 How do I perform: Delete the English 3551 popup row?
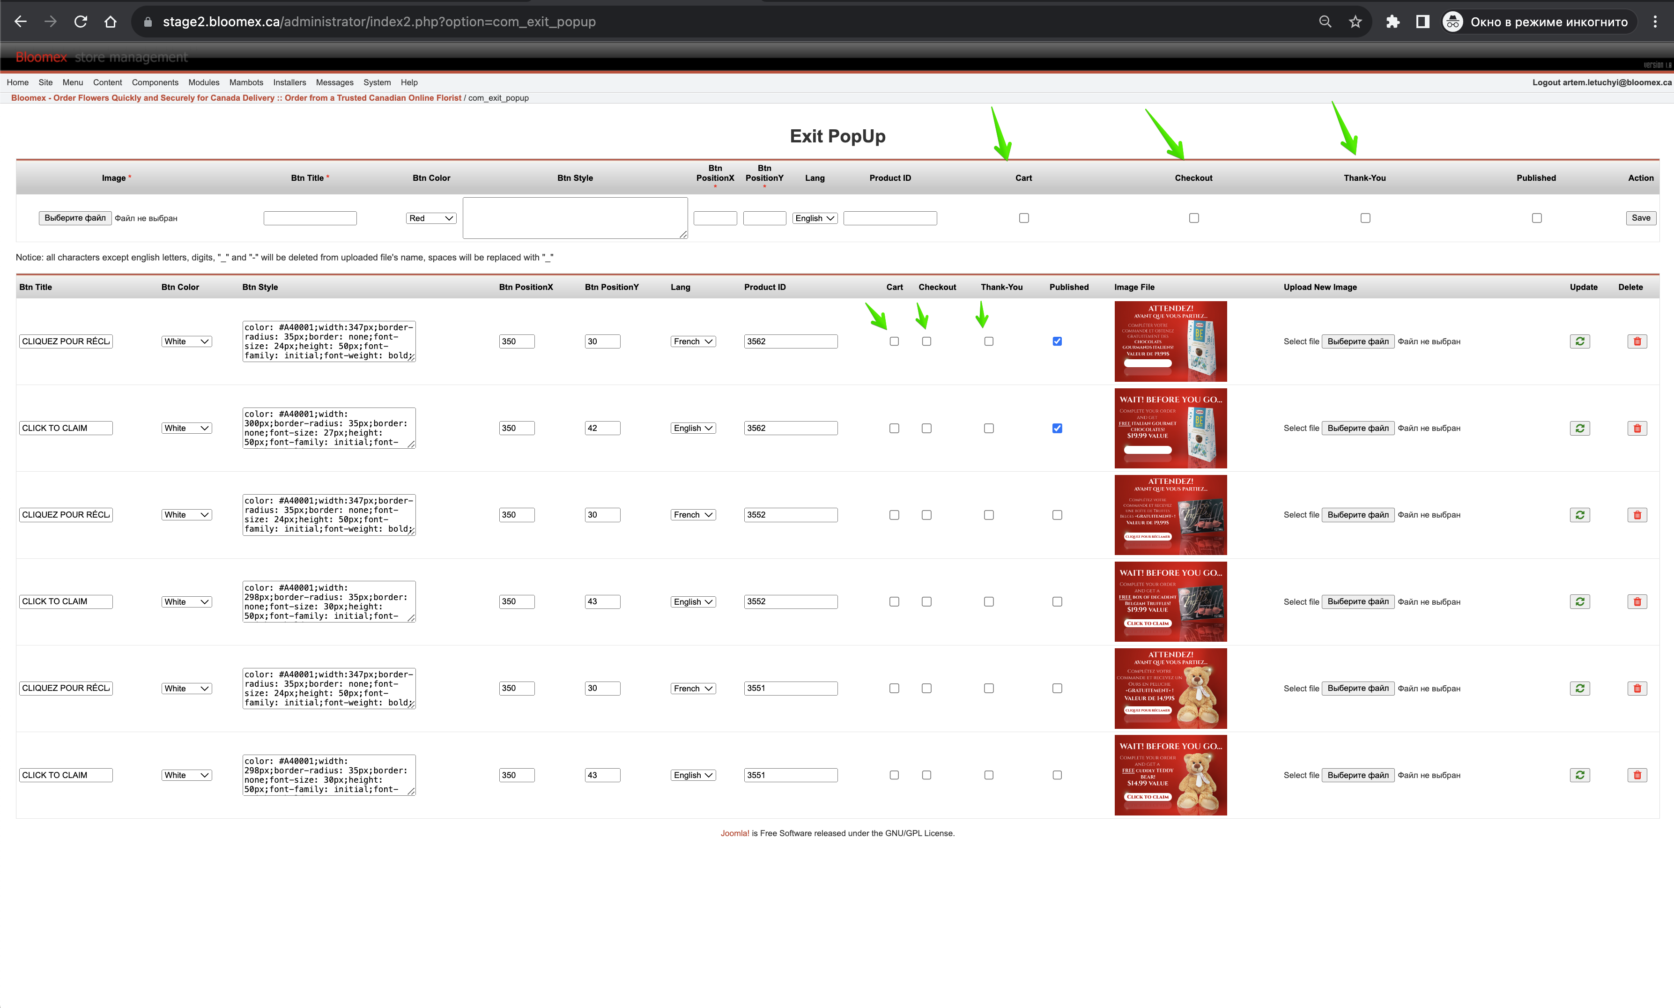click(1637, 775)
